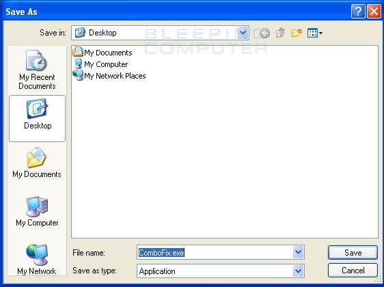Open the Views menu icon
The image size is (384, 287).
(315, 33)
